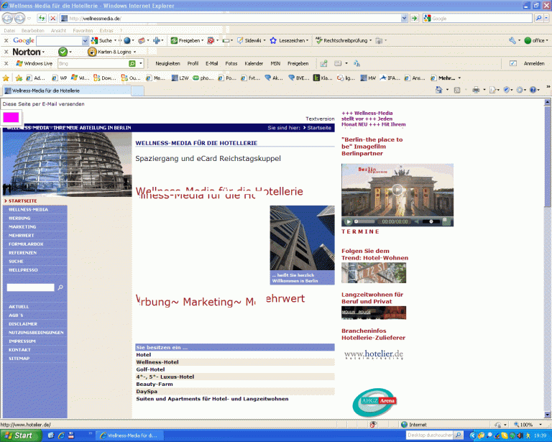Screen dimensions: 552x442
Task: Select the Wellness-Media für die Hotellerie tab
Action: (45, 91)
